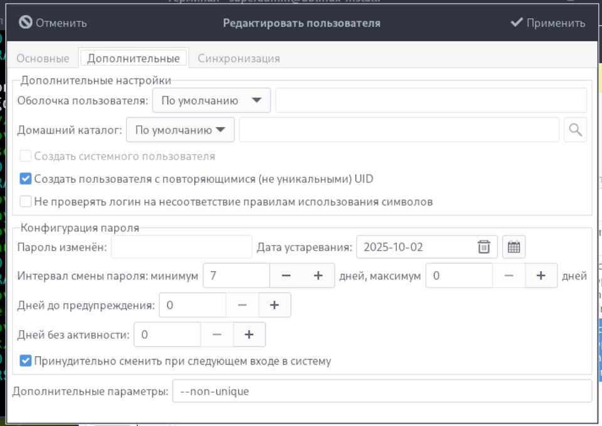Switch to the Основные tab
Screen dimensions: 602x426
pyautogui.click(x=43, y=58)
